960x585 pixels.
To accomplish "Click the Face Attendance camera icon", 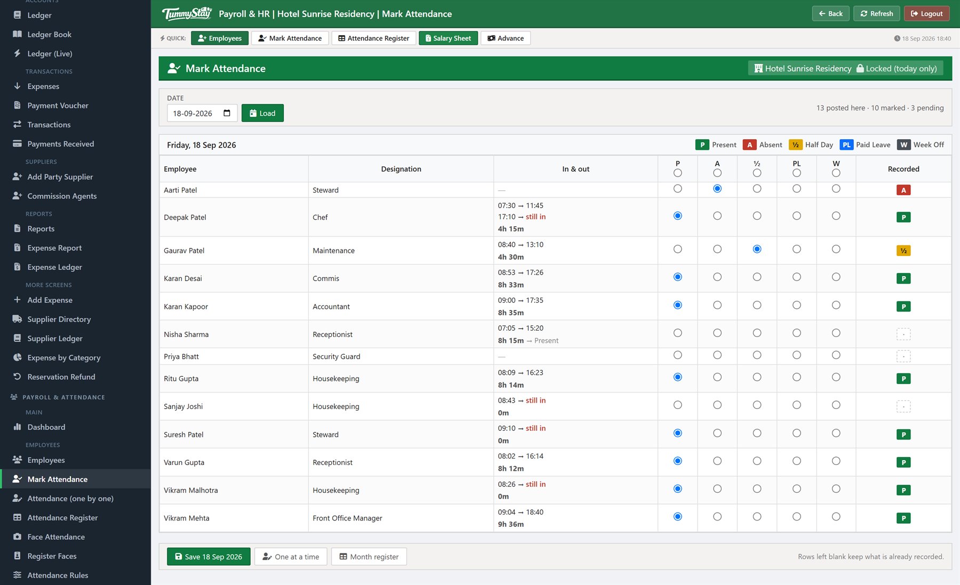I will [17, 536].
